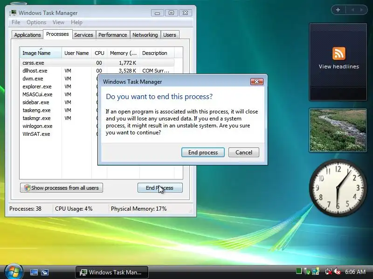Click the End Process button in Task Manager
This screenshot has height=279, width=373.
pyautogui.click(x=160, y=188)
